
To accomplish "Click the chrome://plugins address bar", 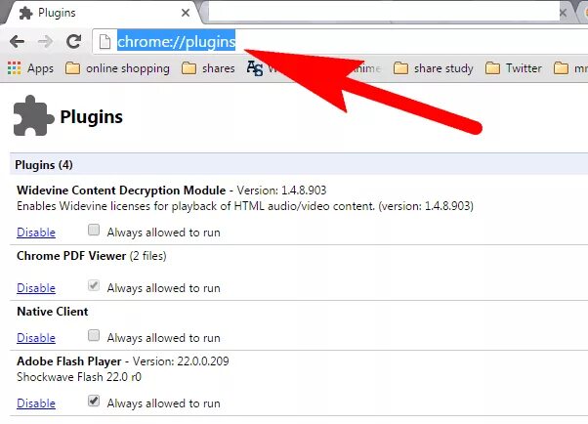I will (341, 42).
